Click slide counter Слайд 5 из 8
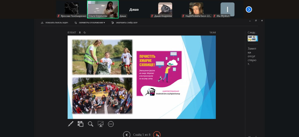The width and height of the screenshot is (299, 137). pos(142,135)
